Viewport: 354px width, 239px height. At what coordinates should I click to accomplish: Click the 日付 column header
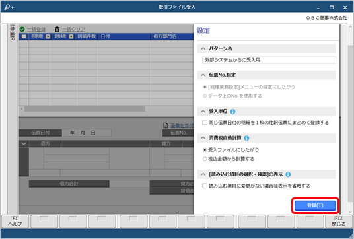[x=124, y=36]
